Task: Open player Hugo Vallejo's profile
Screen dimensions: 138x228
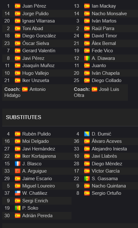Action: tap(35, 73)
